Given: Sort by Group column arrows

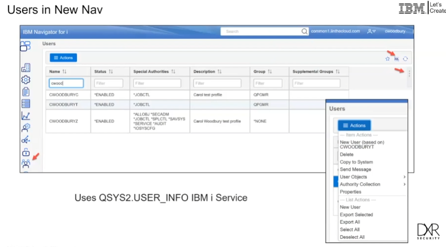Looking at the screenshot, I should coord(270,72).
